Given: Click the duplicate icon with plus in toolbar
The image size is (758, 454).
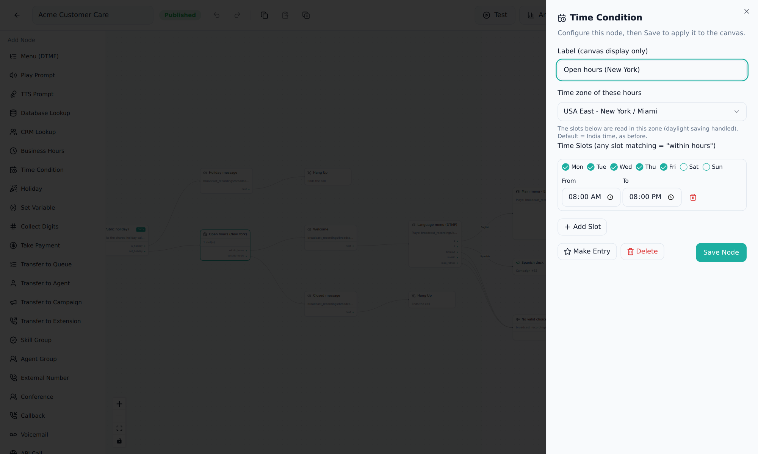Looking at the screenshot, I should [x=306, y=15].
